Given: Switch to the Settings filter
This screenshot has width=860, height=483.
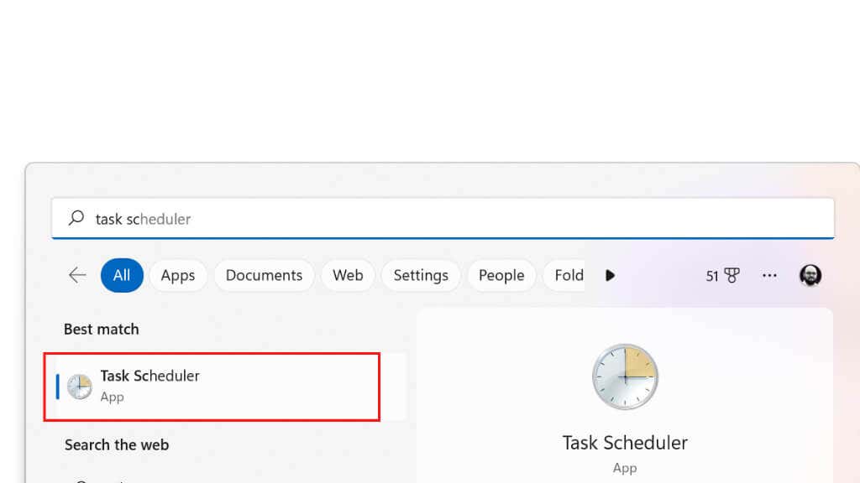Looking at the screenshot, I should 421,275.
